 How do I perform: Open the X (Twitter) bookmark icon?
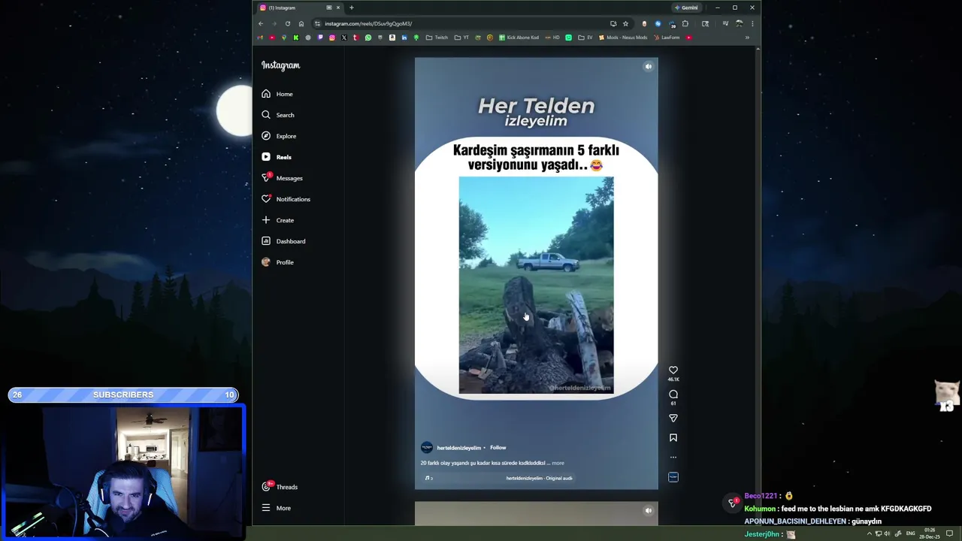(344, 38)
